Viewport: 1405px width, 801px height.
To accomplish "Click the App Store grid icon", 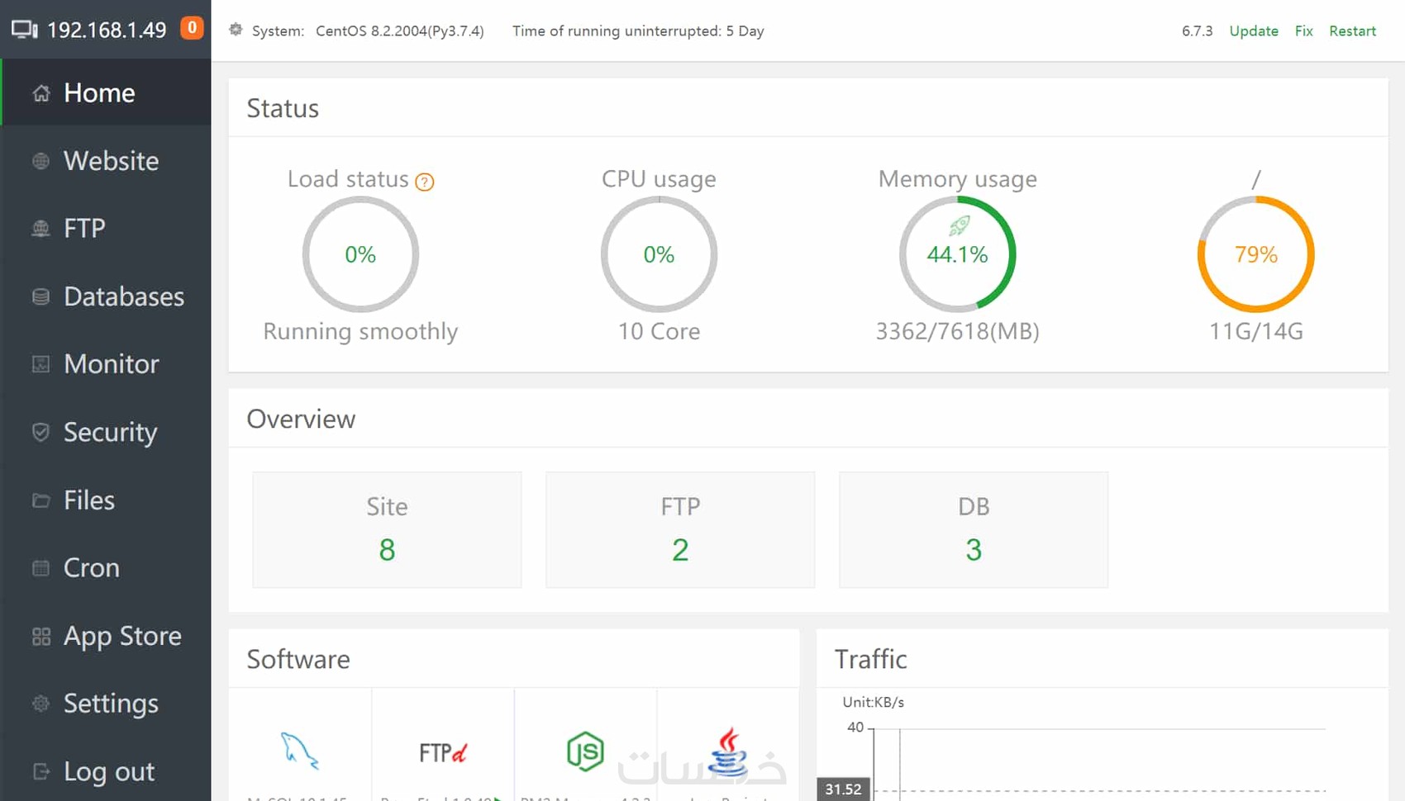I will (x=40, y=636).
